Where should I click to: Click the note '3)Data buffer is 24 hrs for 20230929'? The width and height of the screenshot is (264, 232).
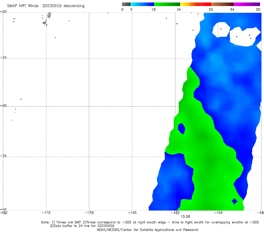pos(82,226)
